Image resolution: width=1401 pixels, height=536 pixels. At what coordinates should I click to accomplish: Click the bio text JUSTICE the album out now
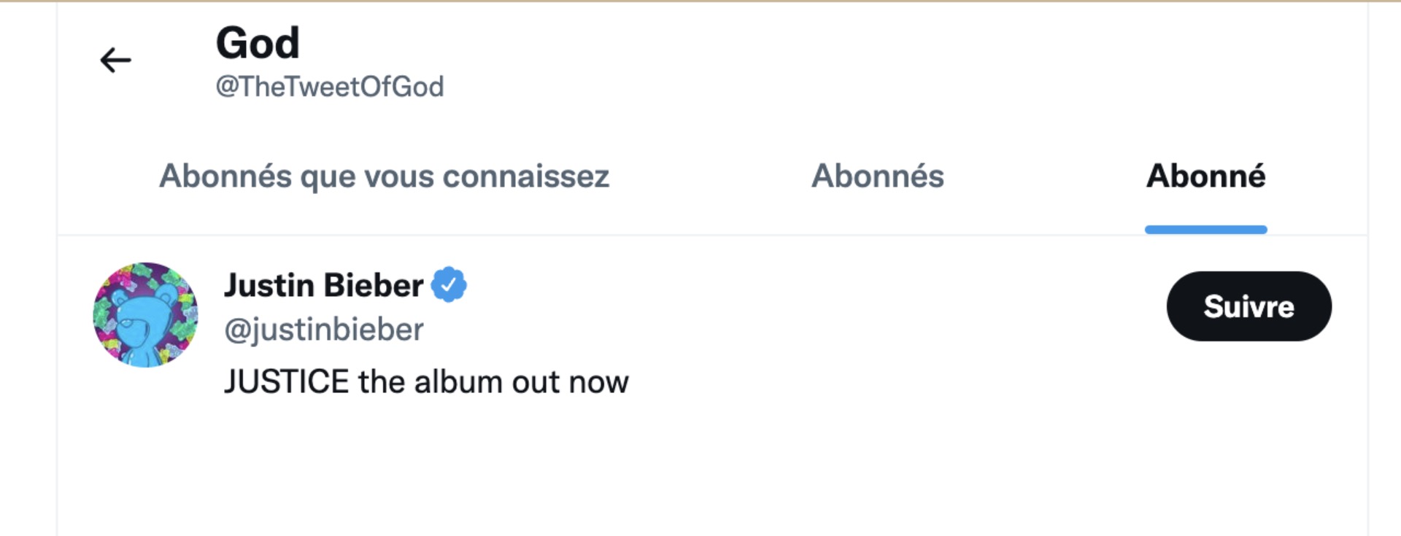point(426,381)
